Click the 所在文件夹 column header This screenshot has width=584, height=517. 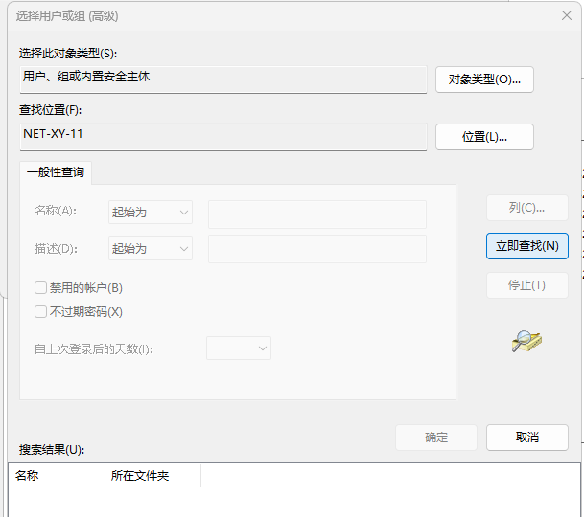(152, 475)
